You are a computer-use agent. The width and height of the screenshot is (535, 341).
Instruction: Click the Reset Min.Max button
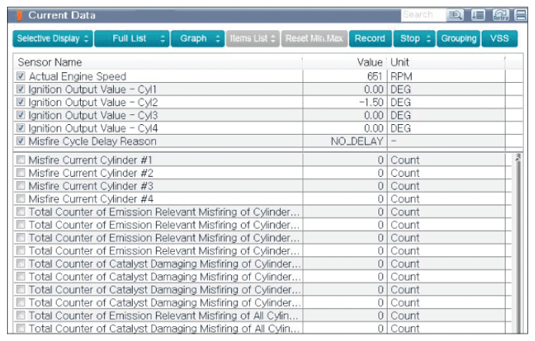tap(315, 39)
